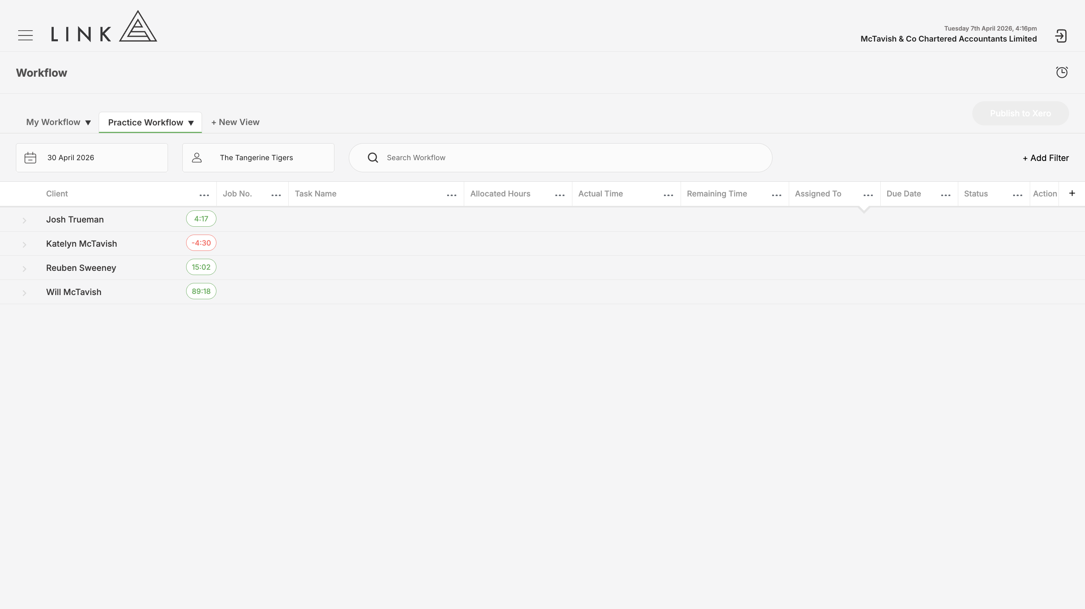1085x609 pixels.
Task: Click the Task Name column header
Action: 316,194
